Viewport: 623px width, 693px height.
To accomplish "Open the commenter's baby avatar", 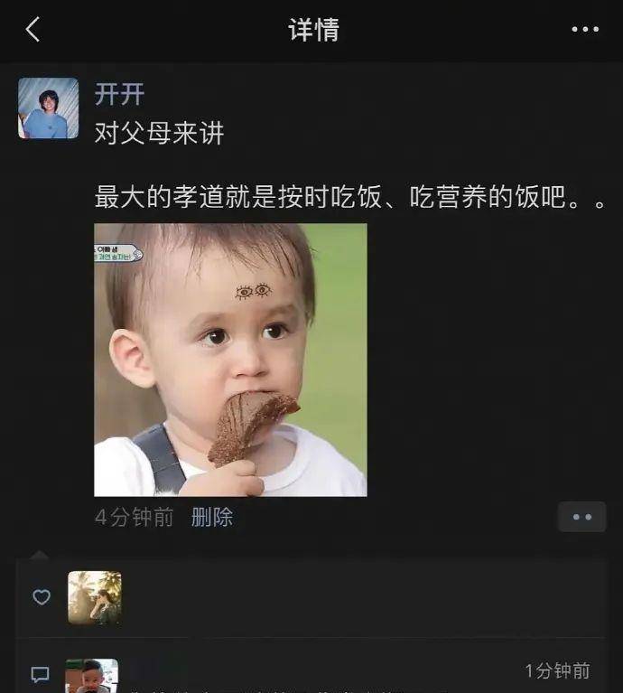I will point(92,676).
